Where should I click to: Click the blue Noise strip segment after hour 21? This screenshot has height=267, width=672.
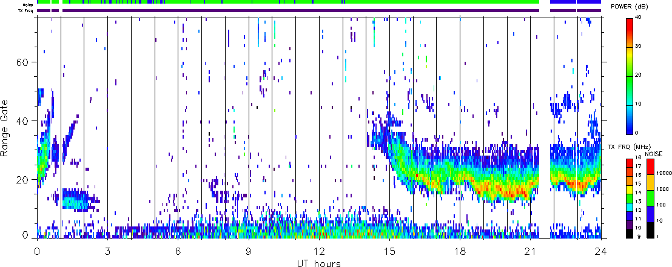click(576, 2)
